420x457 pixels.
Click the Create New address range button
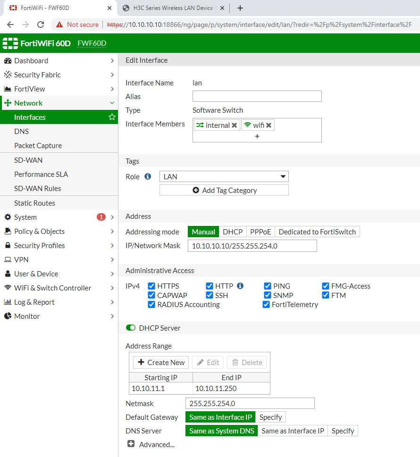[x=161, y=362]
